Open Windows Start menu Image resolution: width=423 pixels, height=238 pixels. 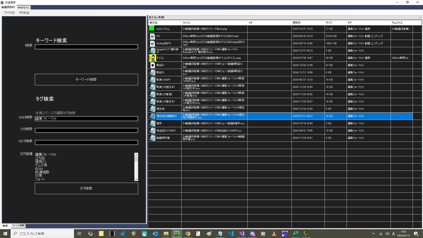[5, 234]
